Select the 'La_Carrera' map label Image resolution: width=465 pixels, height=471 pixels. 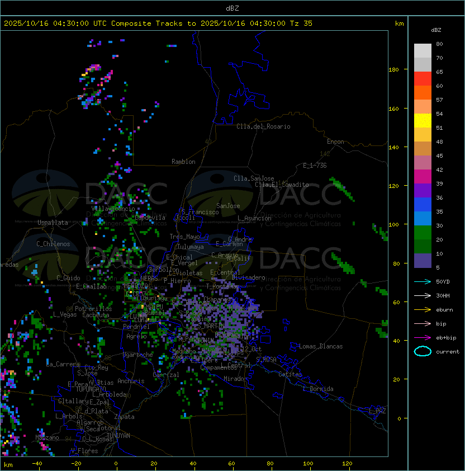(x=63, y=364)
